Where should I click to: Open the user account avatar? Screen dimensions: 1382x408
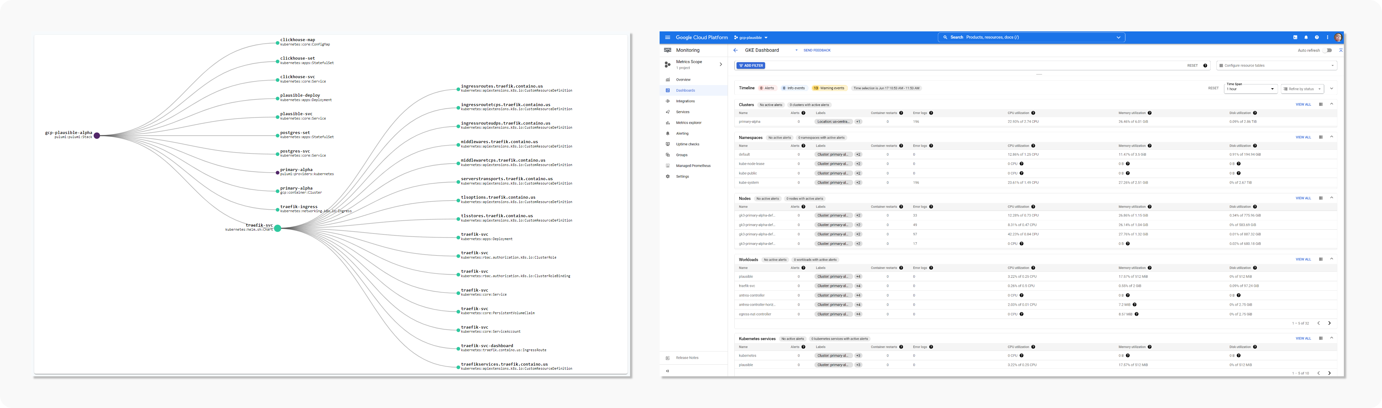tap(1338, 38)
